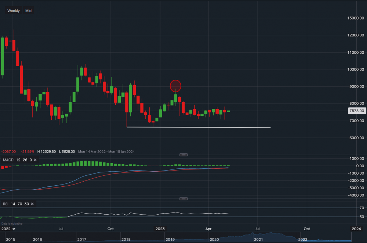367x243 pixels.
Task: Remove the RSI indicator using its X icon
Action: click(32, 204)
